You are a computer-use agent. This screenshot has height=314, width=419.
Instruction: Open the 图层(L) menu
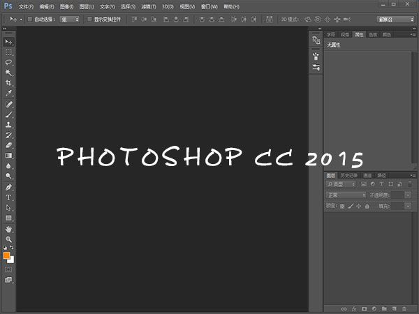pos(87,7)
